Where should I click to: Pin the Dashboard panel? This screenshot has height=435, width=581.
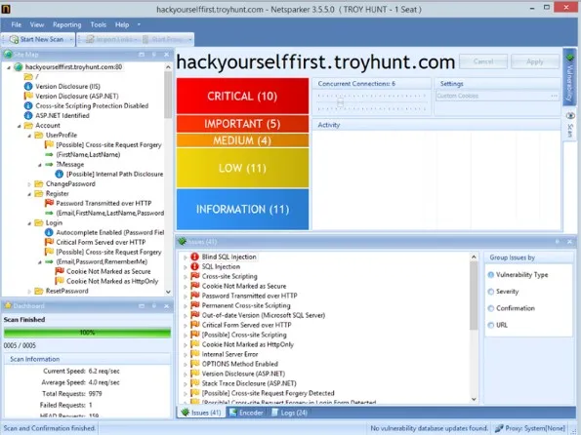154,306
